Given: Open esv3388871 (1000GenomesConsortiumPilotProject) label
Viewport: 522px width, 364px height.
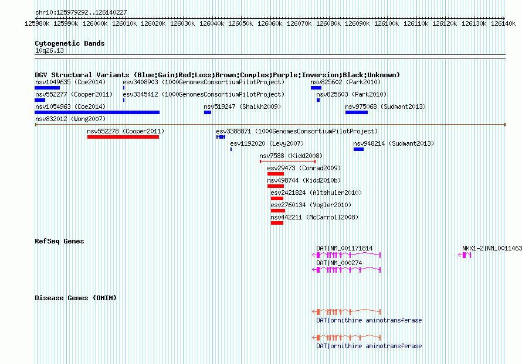Looking at the screenshot, I should pyautogui.click(x=297, y=131).
